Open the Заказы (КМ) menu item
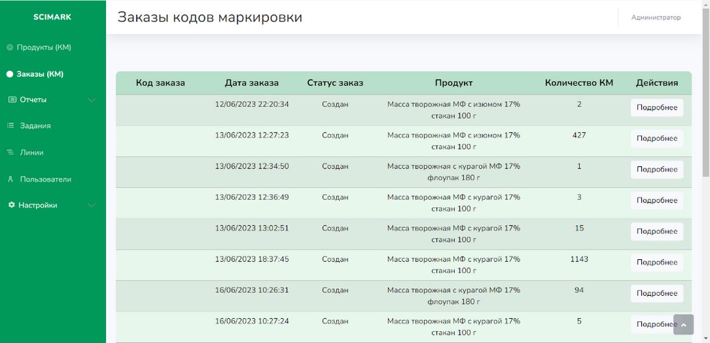710x343 pixels. point(40,74)
